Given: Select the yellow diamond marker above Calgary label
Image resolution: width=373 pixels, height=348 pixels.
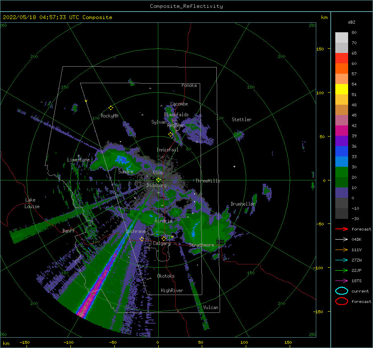Looking at the screenshot, I should 164,238.
